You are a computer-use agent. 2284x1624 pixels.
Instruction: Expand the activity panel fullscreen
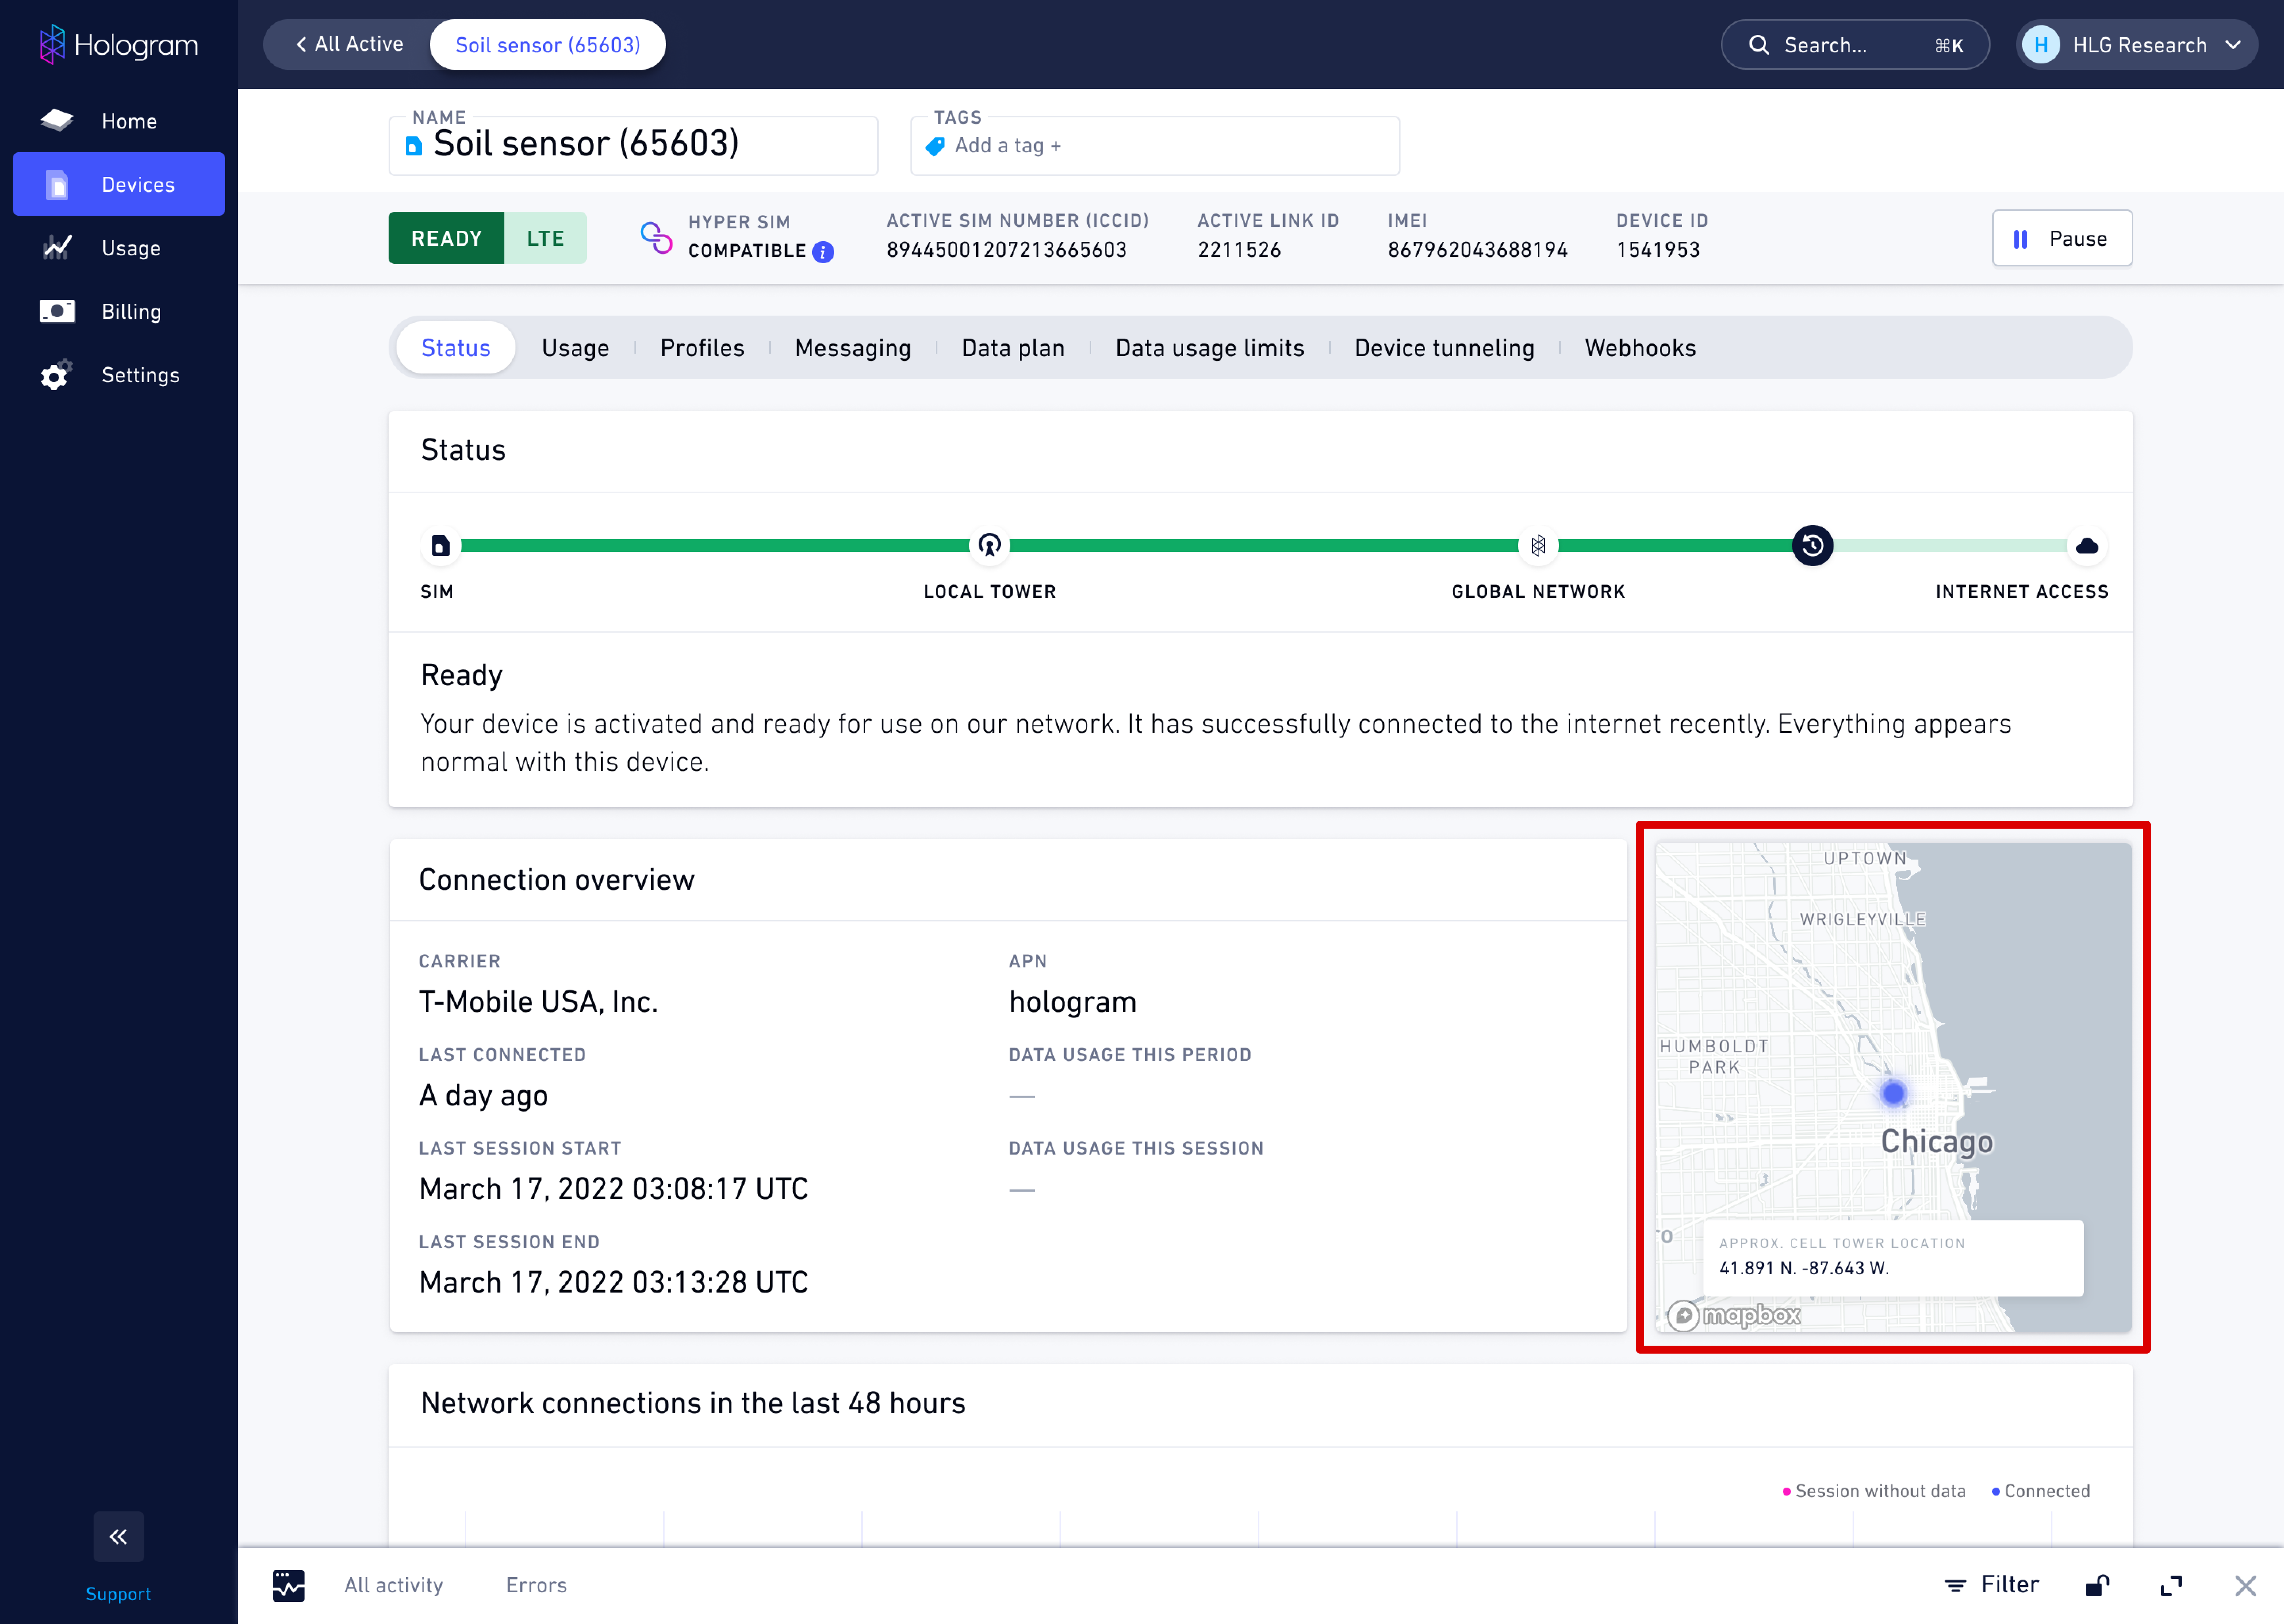tap(2171, 1586)
